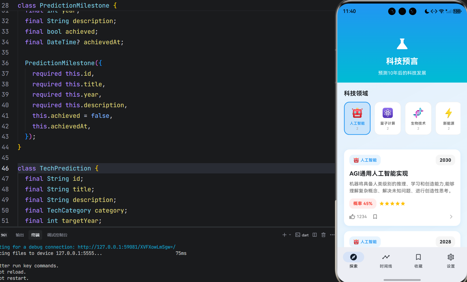This screenshot has width=467, height=282.
Task: Click the 人工智能 tag on the 2030 card
Action: 365,160
